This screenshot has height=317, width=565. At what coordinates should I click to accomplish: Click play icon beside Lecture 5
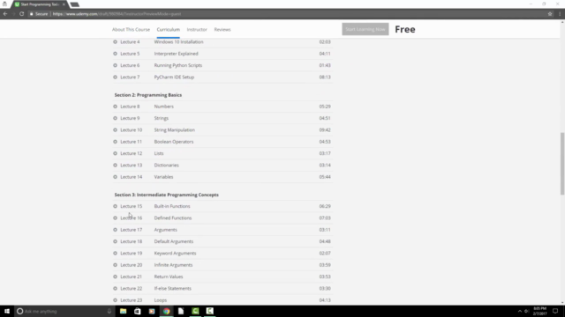(x=115, y=54)
